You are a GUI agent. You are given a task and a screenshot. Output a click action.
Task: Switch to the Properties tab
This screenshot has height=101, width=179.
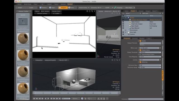point(127,38)
